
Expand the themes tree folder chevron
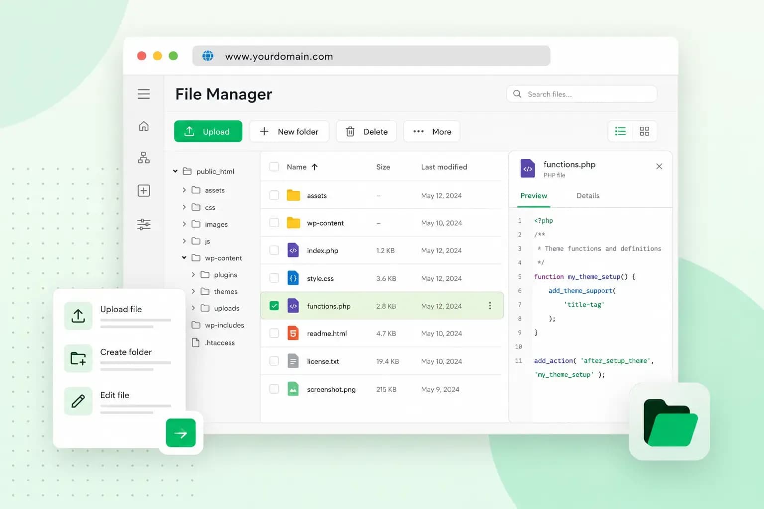coord(193,291)
